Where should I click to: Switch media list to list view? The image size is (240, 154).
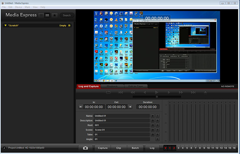(x=41, y=15)
